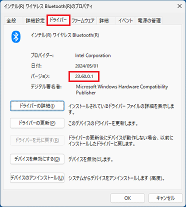Click デバイスのアンインストール(U) button

37,178
